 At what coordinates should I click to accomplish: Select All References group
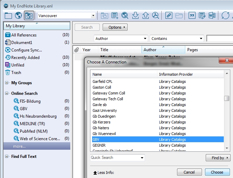[37, 35]
